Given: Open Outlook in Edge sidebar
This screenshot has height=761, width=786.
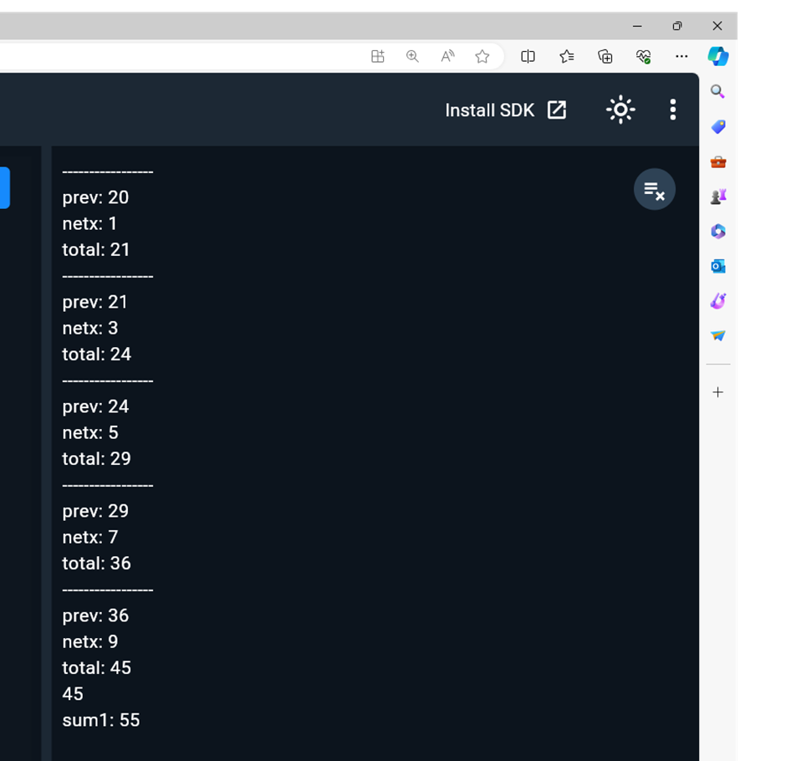Looking at the screenshot, I should [x=717, y=266].
